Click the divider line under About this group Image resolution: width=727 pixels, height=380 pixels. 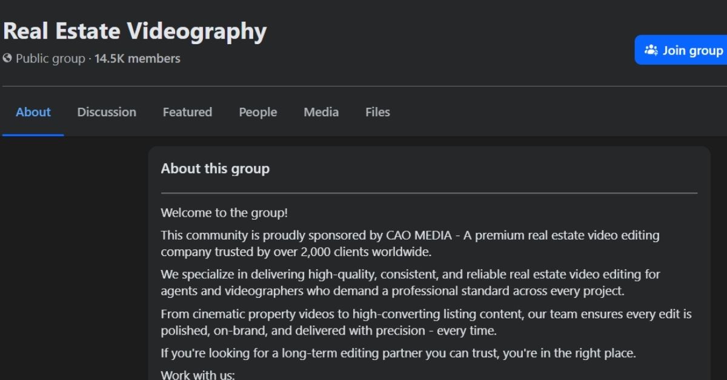[x=429, y=193]
